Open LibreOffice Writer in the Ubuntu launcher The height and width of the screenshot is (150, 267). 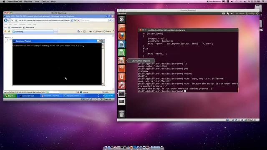tap(121, 44)
